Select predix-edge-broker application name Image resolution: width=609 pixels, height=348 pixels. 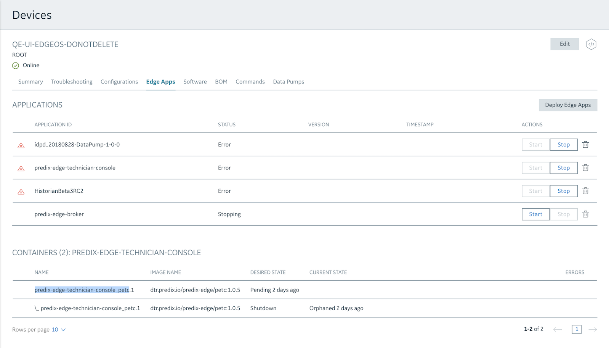(59, 214)
